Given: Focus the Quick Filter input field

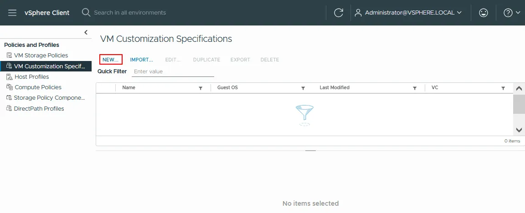Looking at the screenshot, I should 173,71.
